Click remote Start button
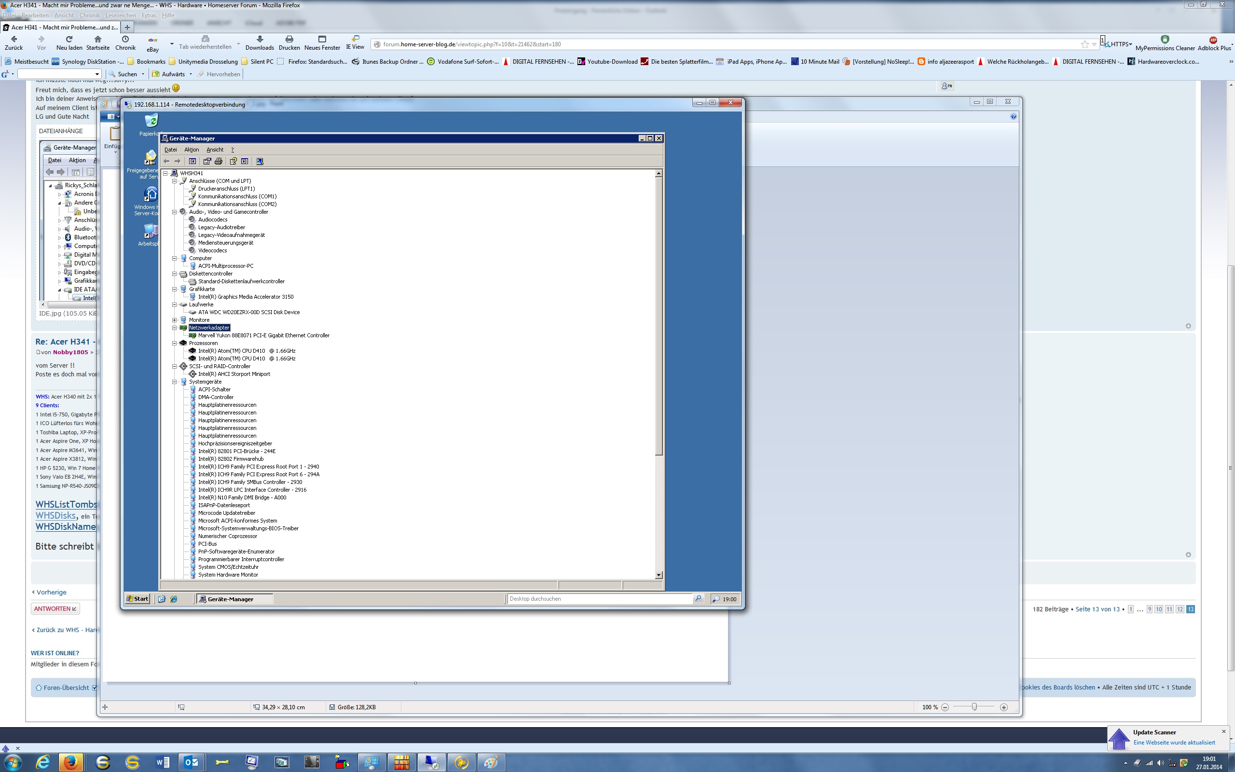The width and height of the screenshot is (1235, 772). point(138,599)
